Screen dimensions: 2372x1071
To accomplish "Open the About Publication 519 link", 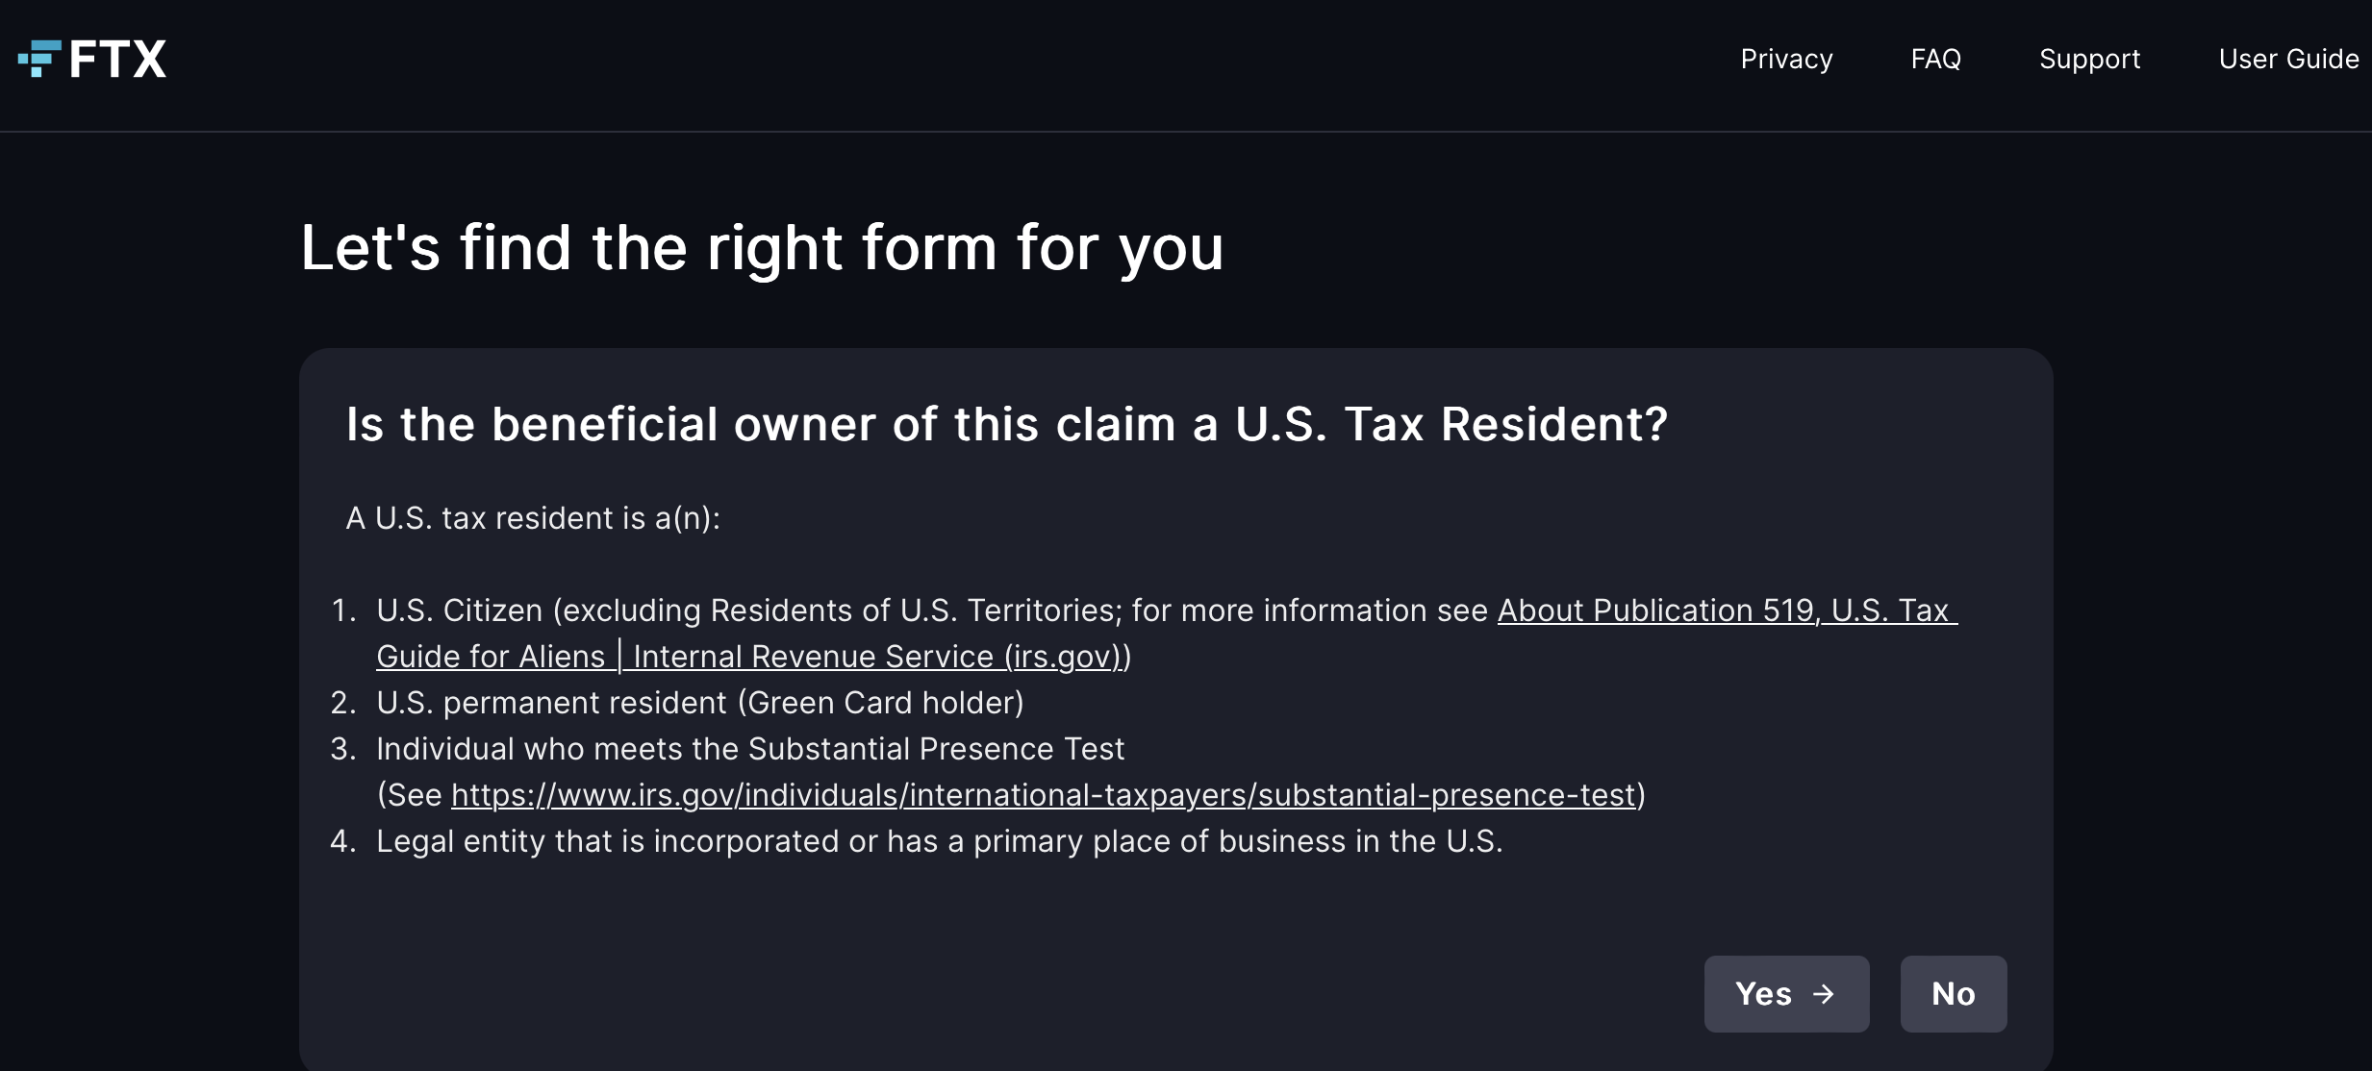I will pyautogui.click(x=1726, y=610).
